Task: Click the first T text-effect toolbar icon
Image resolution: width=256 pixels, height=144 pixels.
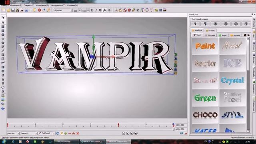Action: pos(143,10)
